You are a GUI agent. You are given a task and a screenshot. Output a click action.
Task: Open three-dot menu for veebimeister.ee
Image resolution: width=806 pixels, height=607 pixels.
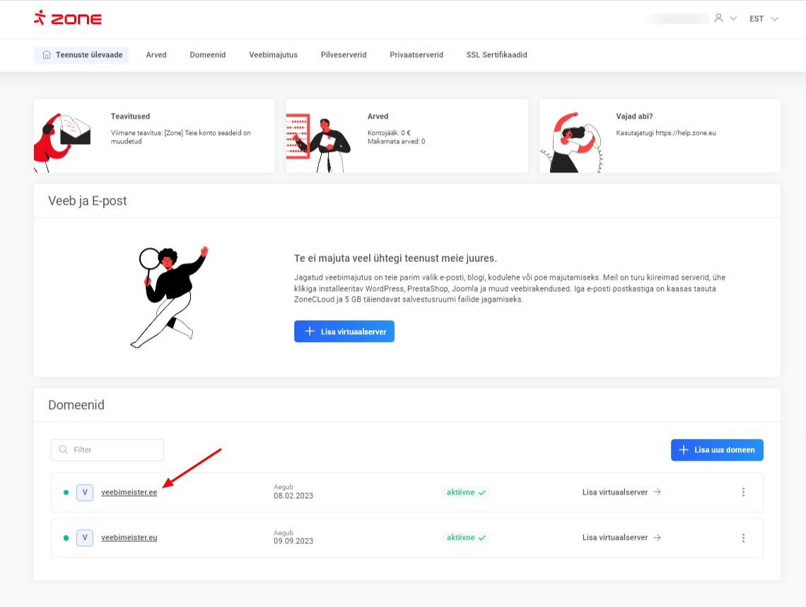pos(743,493)
